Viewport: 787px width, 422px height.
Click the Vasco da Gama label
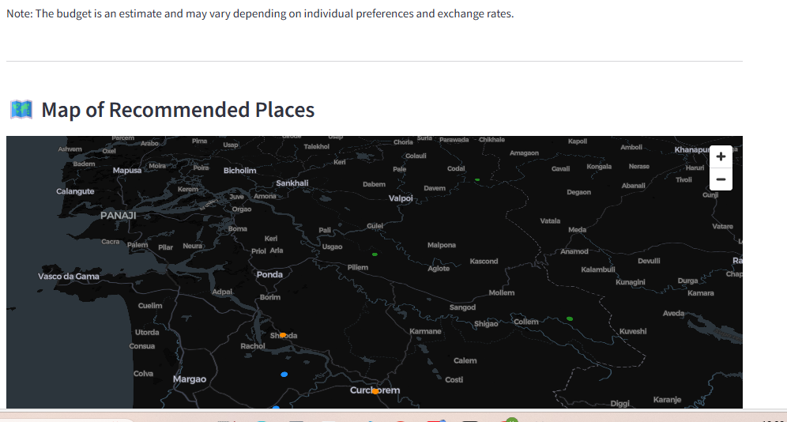tap(69, 277)
